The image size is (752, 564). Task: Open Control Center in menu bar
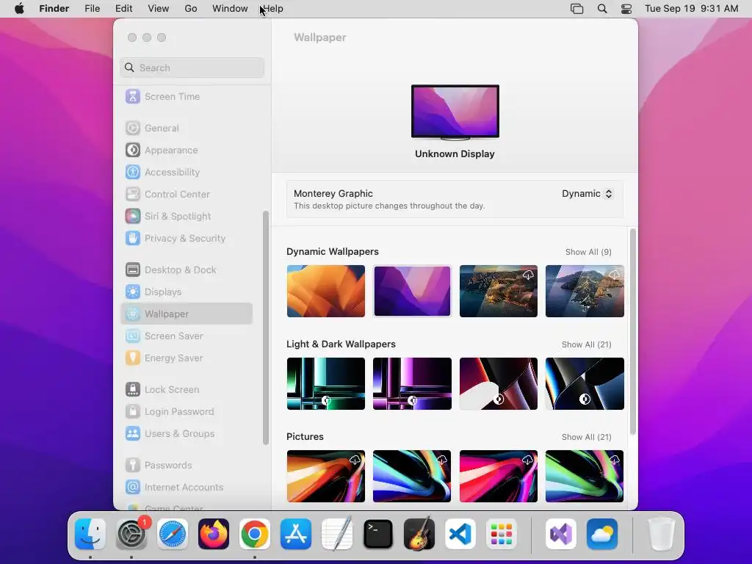click(626, 9)
